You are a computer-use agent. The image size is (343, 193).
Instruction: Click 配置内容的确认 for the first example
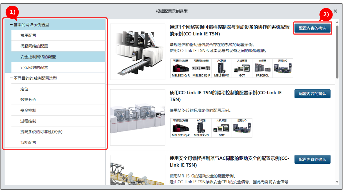point(312,28)
